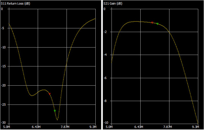Click the red marker on S21 Gain curve
Image resolution: width=204 pixels, height=130 pixels.
click(x=152, y=23)
